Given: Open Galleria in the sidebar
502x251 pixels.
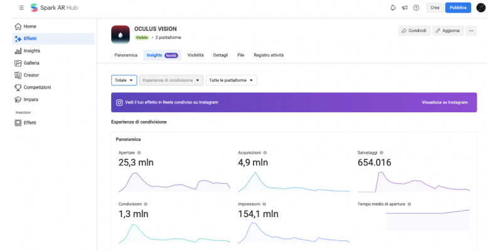Looking at the screenshot, I should 53,63.
